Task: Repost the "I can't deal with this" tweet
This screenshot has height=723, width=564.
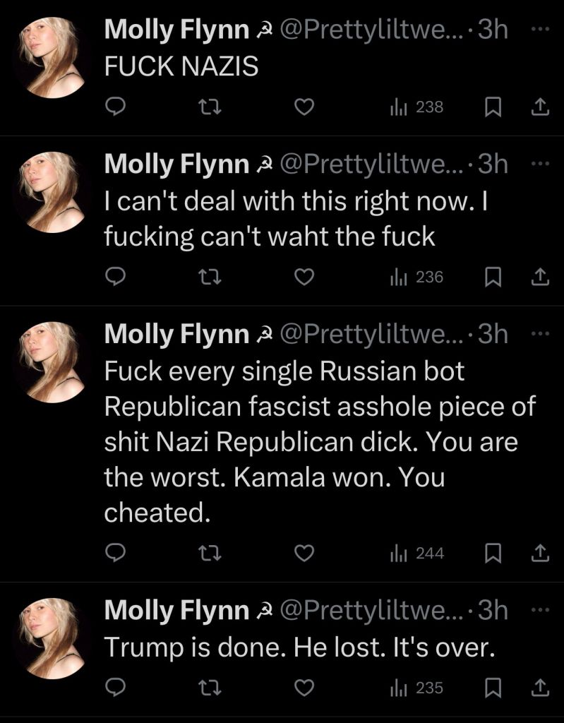Action: [210, 277]
